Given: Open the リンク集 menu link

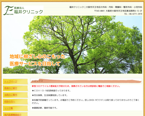Looking at the screenshot, I should click(x=9, y=108).
